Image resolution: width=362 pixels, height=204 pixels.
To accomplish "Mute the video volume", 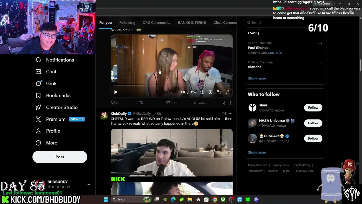I will 202,92.
